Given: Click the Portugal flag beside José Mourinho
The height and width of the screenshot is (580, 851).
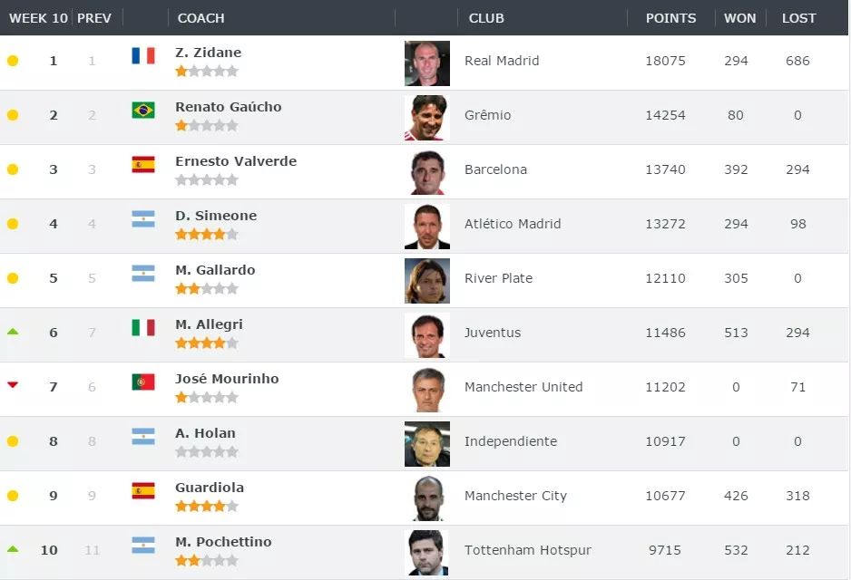Looking at the screenshot, I should 143,382.
